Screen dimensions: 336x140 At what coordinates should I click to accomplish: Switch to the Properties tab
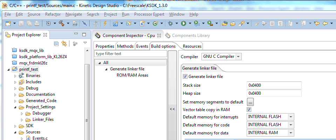105,46
